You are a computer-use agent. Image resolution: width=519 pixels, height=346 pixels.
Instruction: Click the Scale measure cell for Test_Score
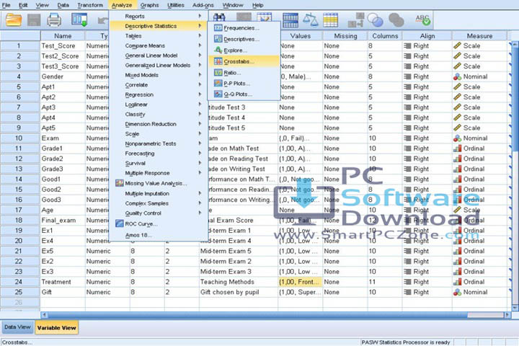pos(479,45)
